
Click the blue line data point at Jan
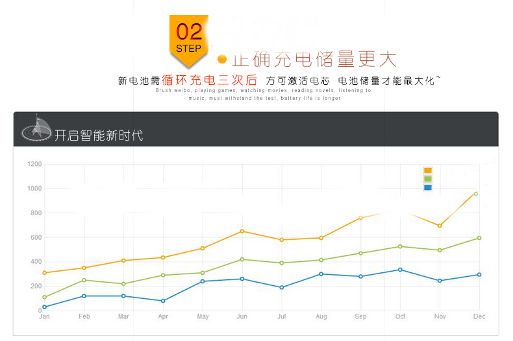(45, 307)
